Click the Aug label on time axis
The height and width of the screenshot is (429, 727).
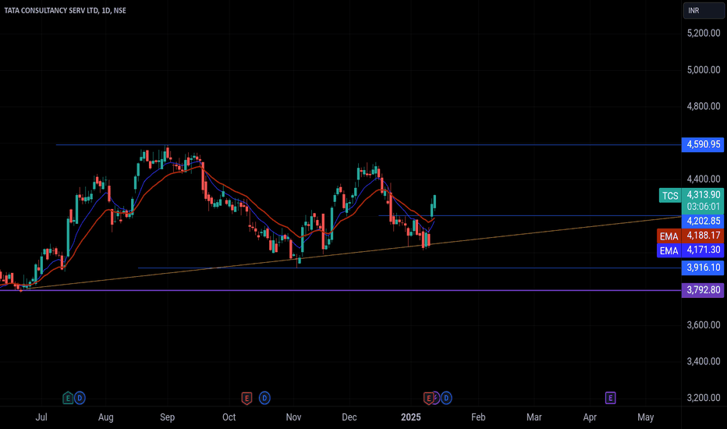click(106, 417)
